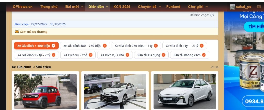The width and height of the screenshot is (264, 110).
Task: Click the TÌM HIỂU ad button
Action: (255, 26)
